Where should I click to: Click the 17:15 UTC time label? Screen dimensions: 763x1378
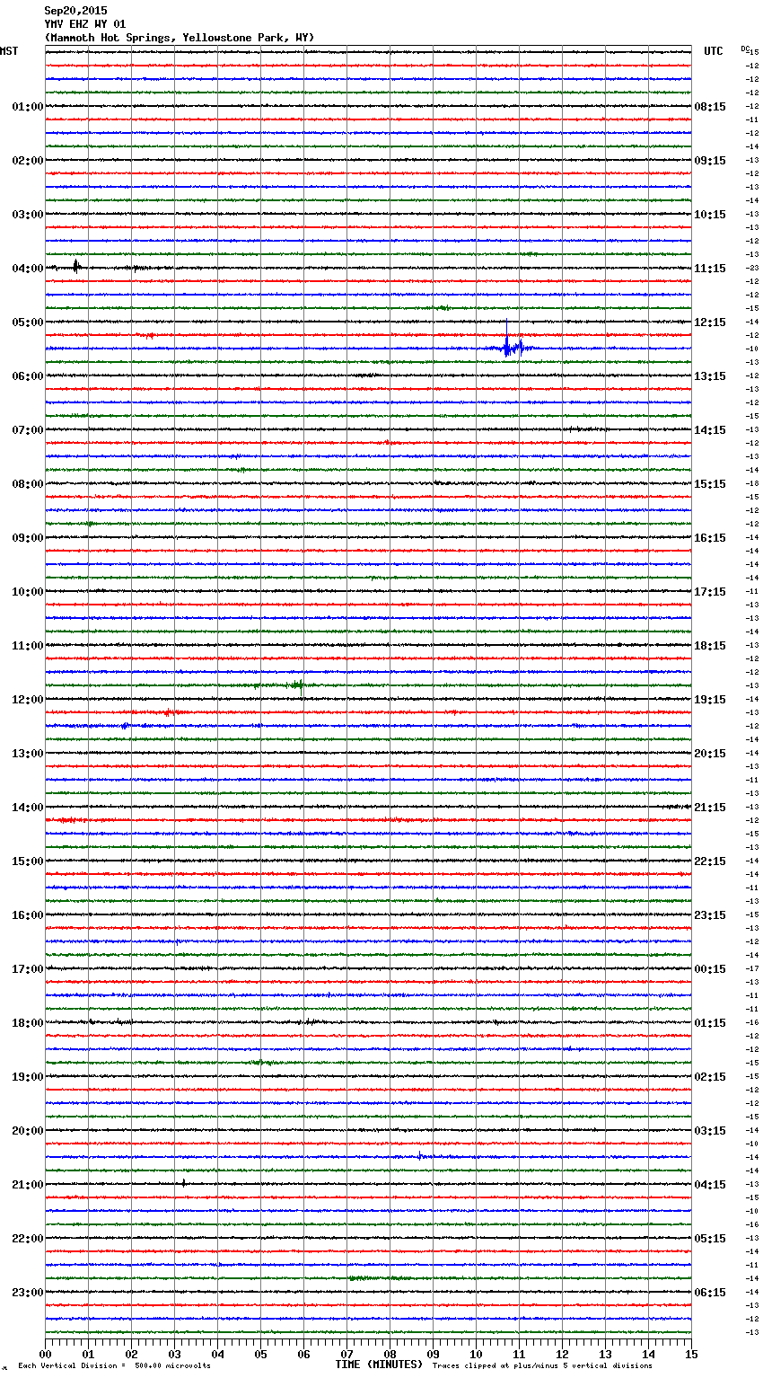click(x=710, y=592)
